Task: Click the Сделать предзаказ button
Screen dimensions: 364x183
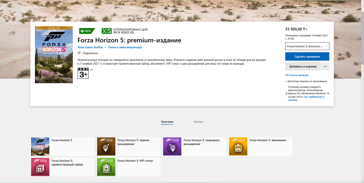Action: pos(307,56)
